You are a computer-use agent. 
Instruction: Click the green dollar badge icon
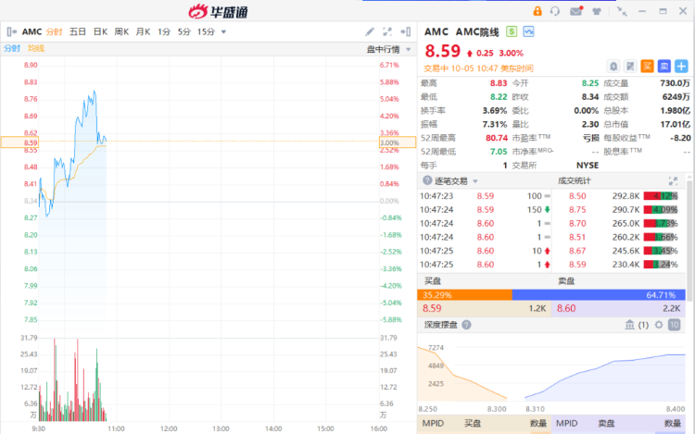coord(512,31)
